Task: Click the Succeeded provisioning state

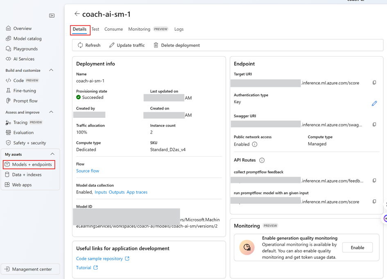Action: tap(90, 97)
